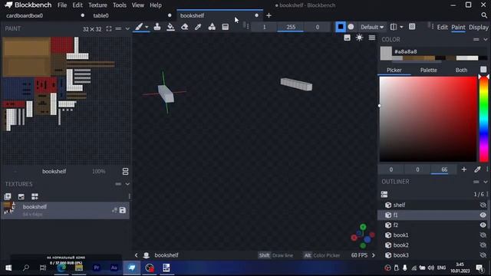Show the hidden shelf element

tap(483, 205)
